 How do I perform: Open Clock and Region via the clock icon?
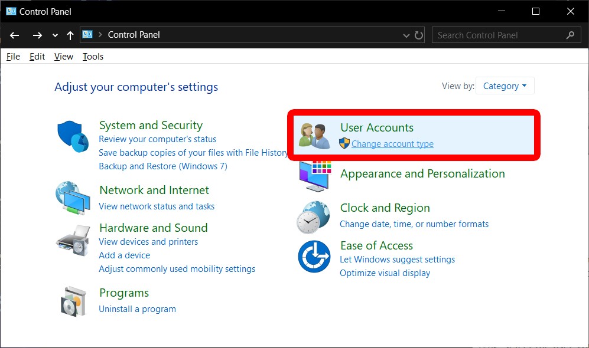(x=313, y=216)
